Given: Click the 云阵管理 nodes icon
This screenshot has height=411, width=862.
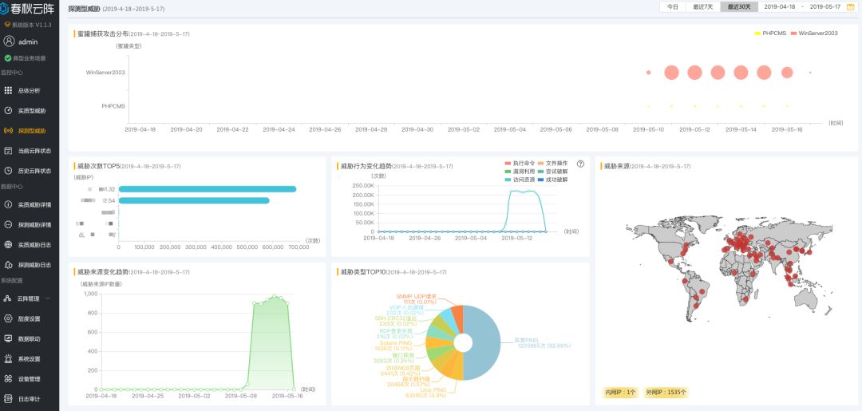Looking at the screenshot, I should [8, 298].
